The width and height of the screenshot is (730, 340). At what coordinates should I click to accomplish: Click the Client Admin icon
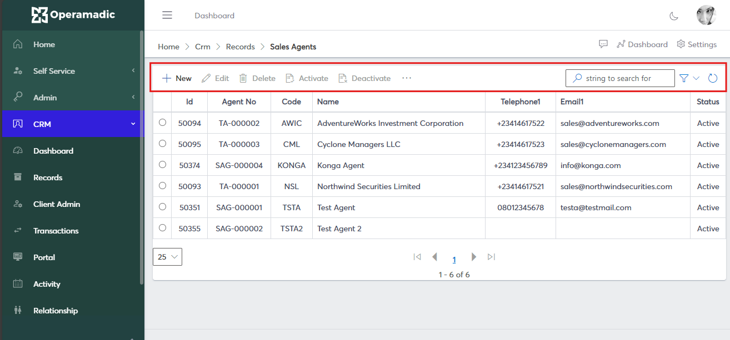pos(18,204)
